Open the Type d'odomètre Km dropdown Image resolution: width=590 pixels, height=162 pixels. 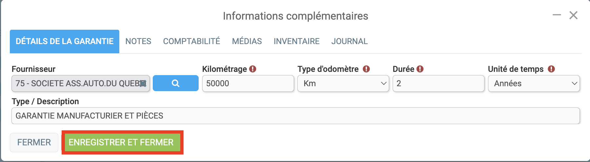click(343, 83)
